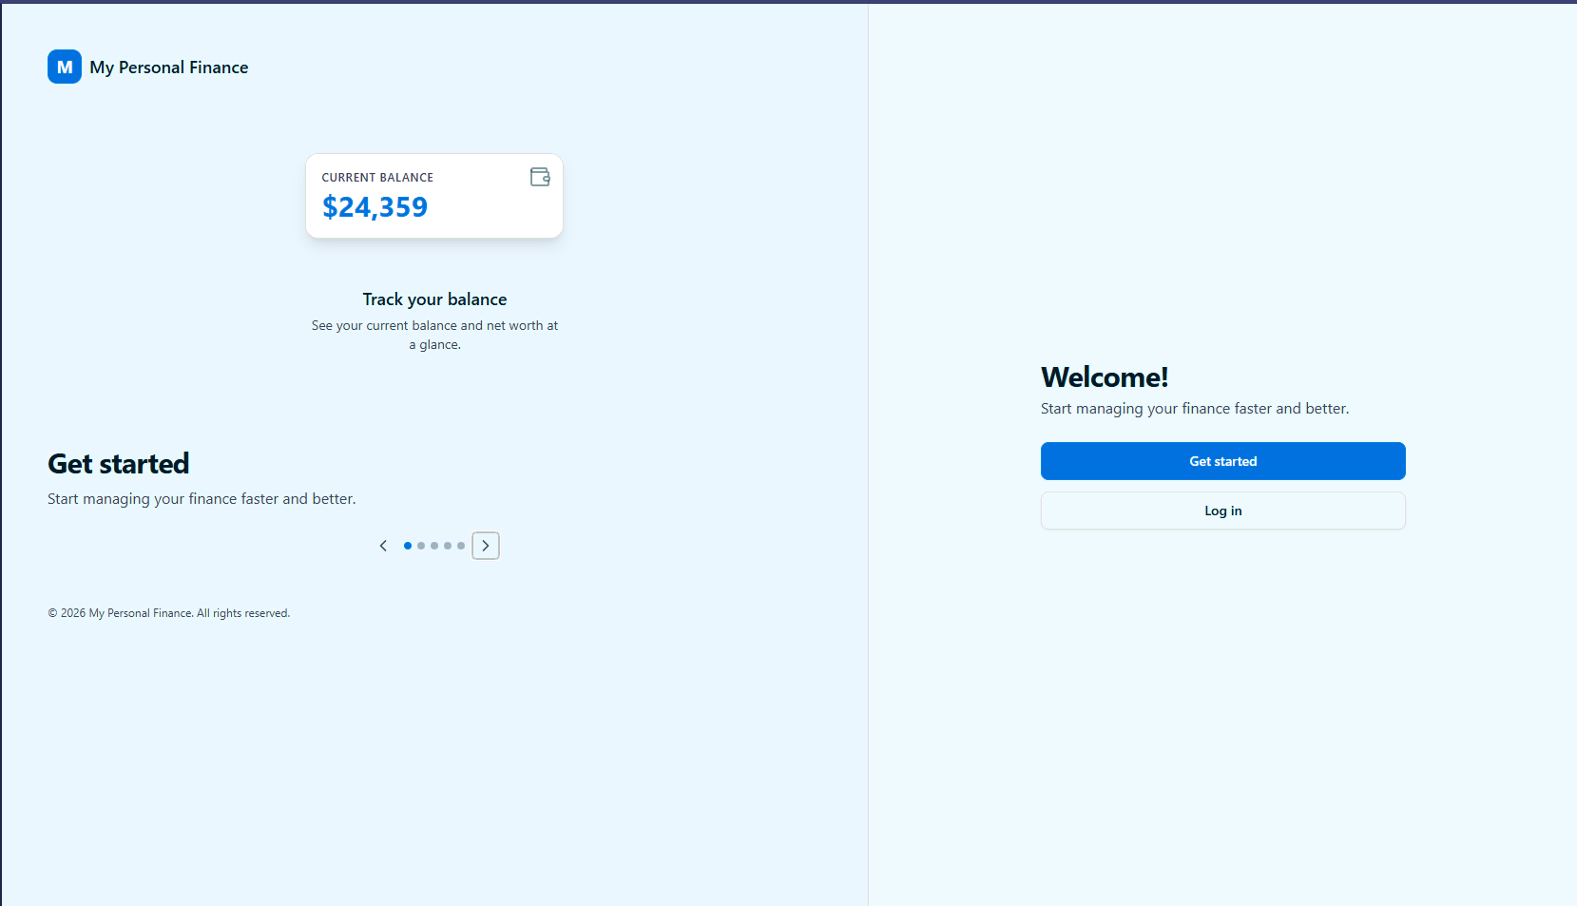Viewport: 1577px width, 906px height.
Task: Click the $24,359 balance amount
Action: pos(375,206)
